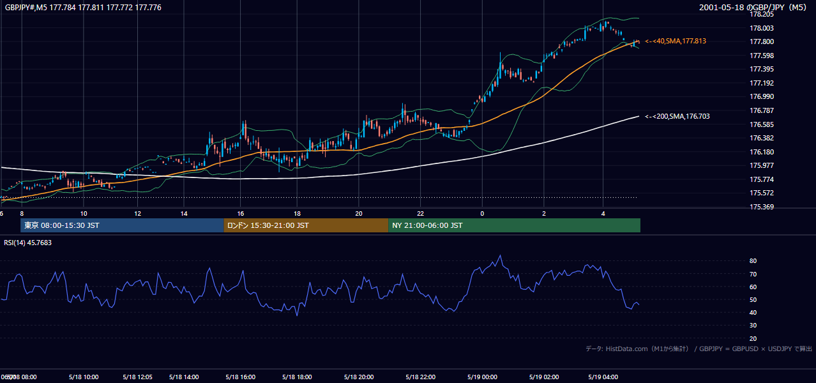Click the 東京 08:00-15:30 JST session bar
816x383 pixels.
tap(122, 225)
